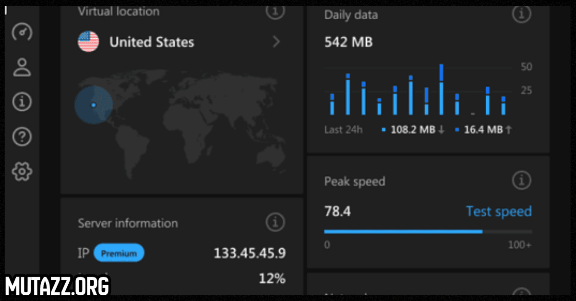
Task: Click the sidebar info icon
Action: coord(22,102)
